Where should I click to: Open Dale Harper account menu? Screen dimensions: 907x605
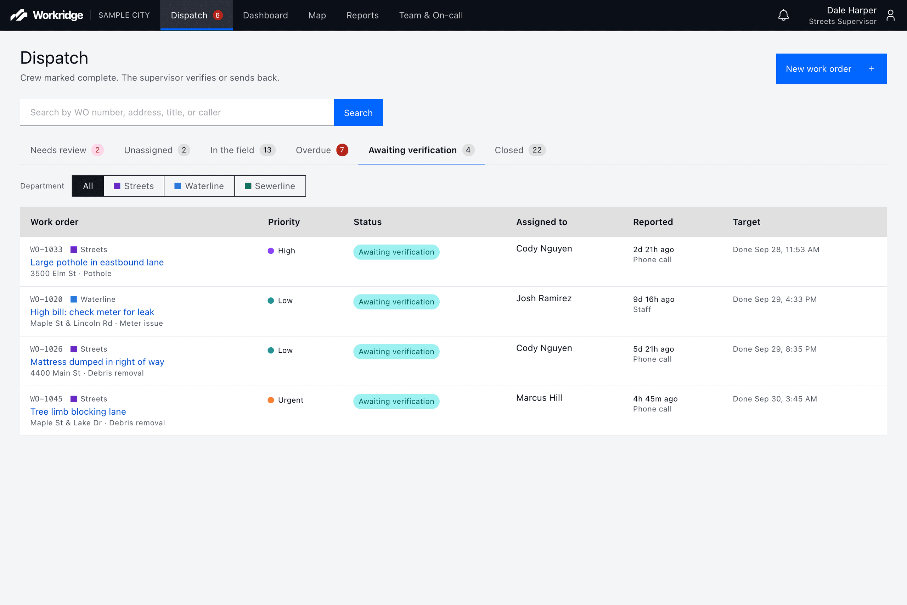pyautogui.click(x=842, y=16)
